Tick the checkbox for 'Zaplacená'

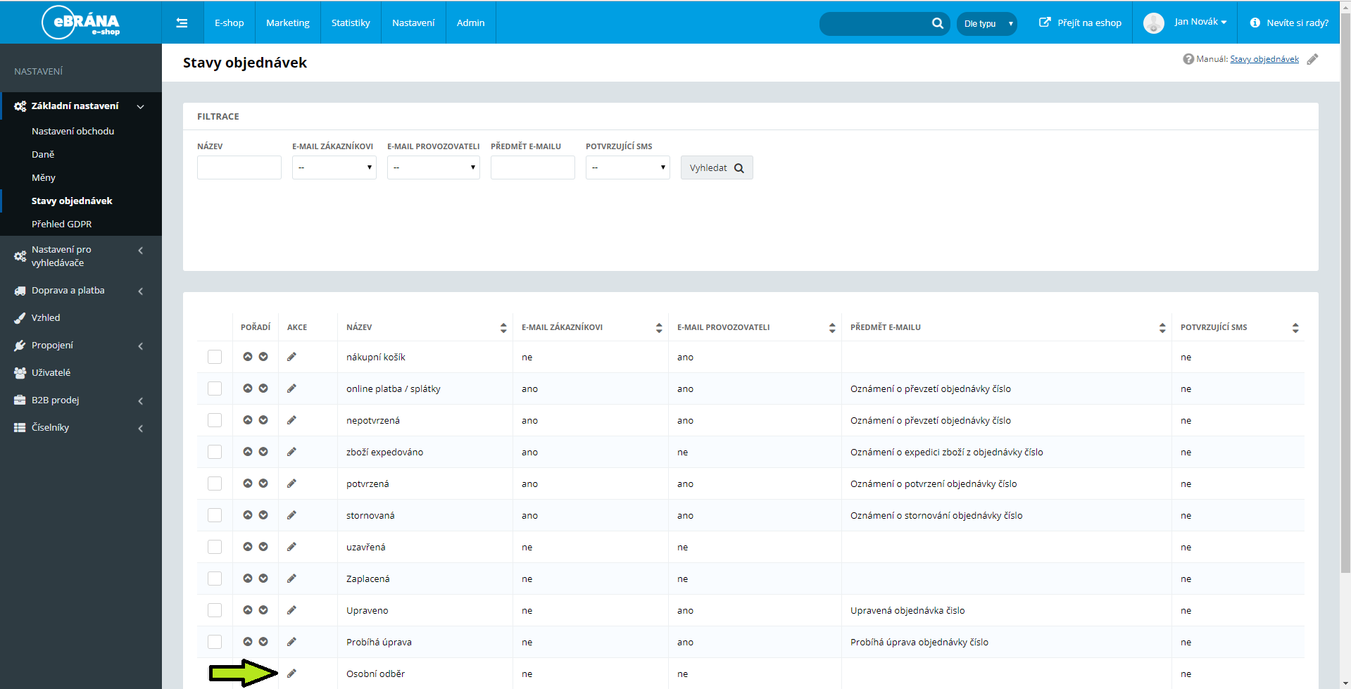[x=215, y=579]
